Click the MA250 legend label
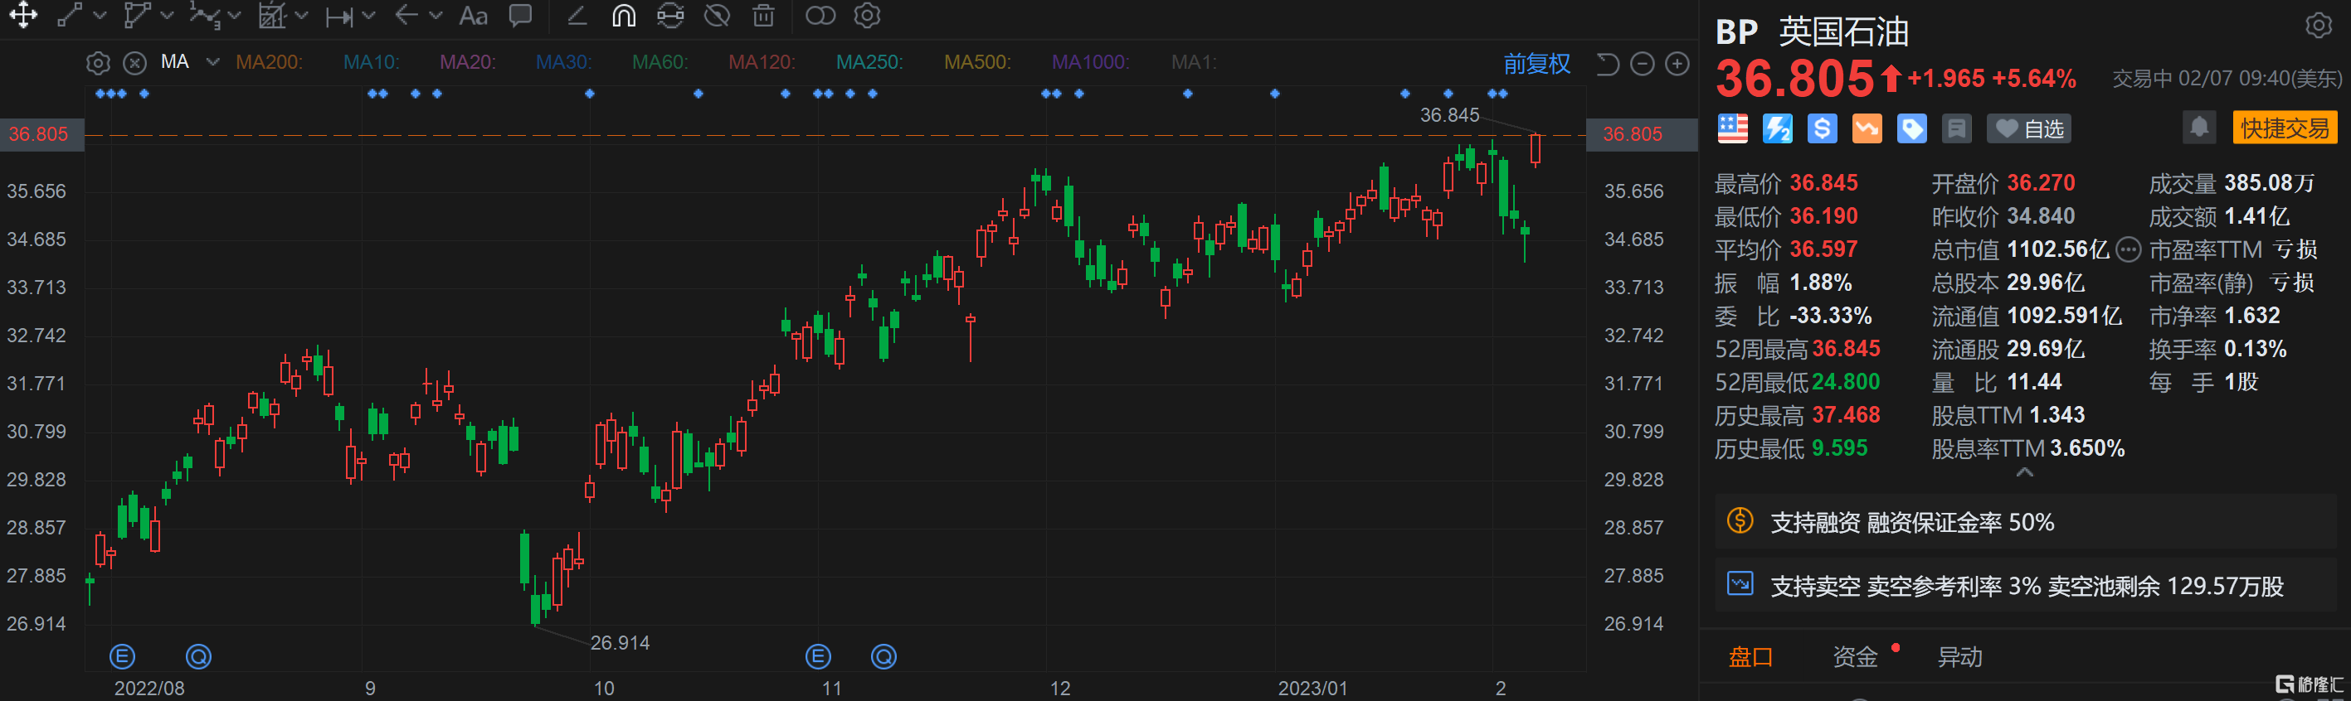 869,62
